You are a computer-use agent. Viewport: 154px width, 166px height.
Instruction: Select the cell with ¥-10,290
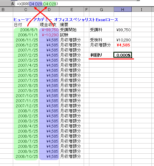49,35
